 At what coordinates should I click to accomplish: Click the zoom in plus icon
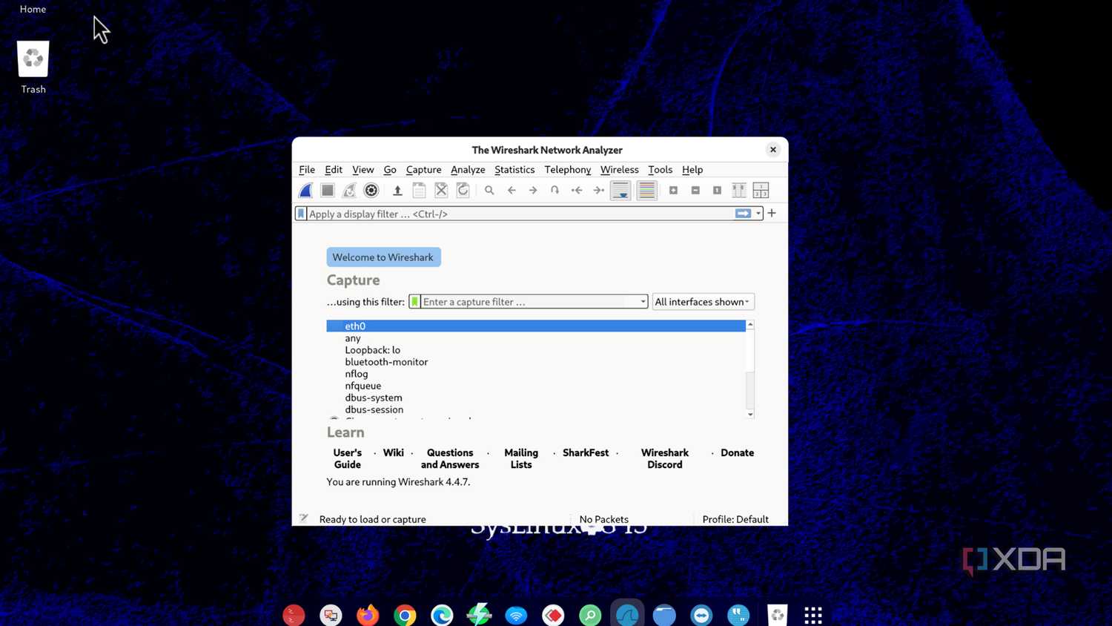coord(673,191)
